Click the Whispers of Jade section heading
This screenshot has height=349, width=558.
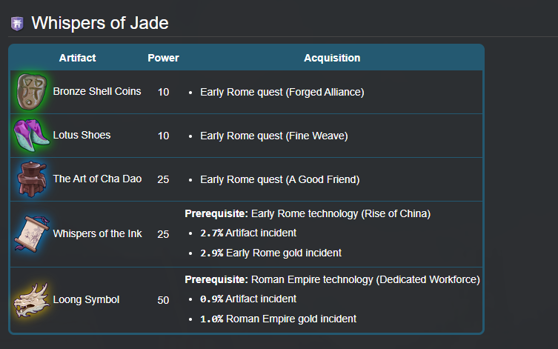tap(100, 24)
